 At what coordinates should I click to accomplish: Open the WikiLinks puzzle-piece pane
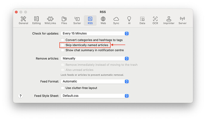click(50, 21)
